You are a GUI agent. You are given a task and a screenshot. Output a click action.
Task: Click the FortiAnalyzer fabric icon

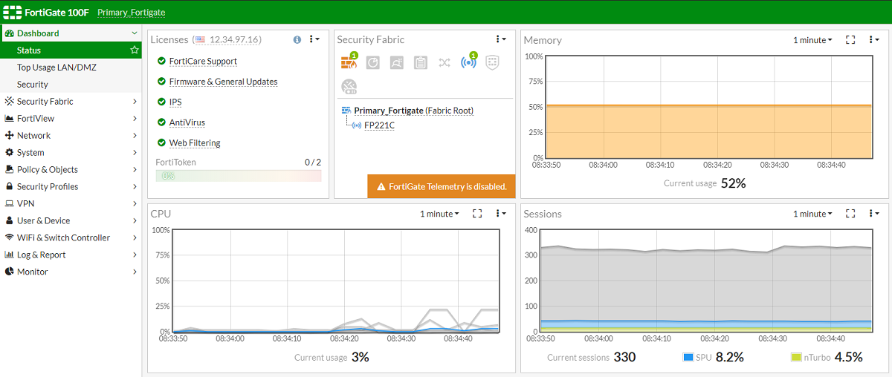coord(373,63)
